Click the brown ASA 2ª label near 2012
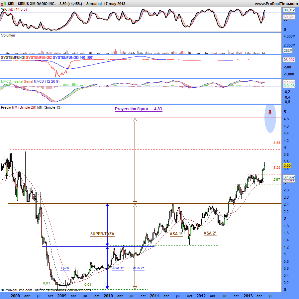The width and height of the screenshot is (299, 299). pyautogui.click(x=210, y=233)
